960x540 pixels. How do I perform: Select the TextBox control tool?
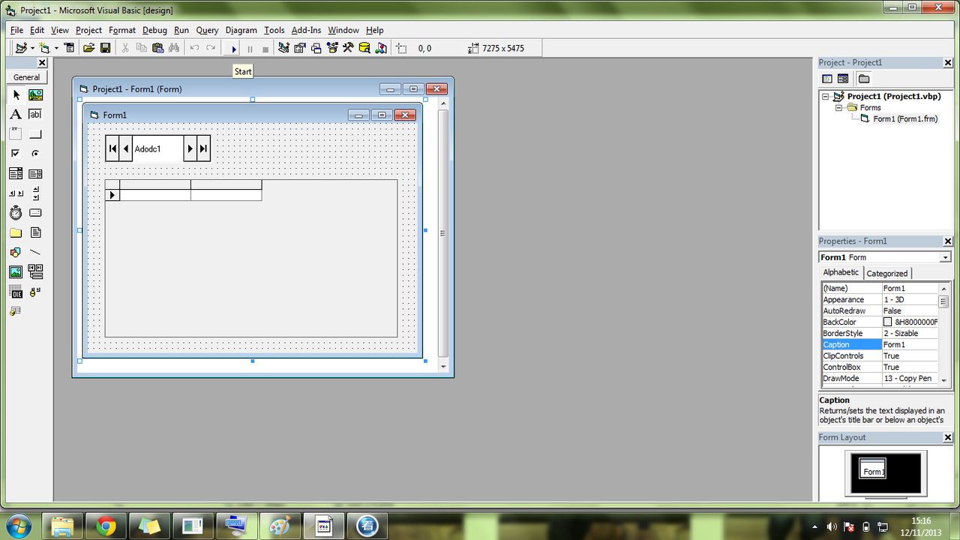[x=35, y=115]
